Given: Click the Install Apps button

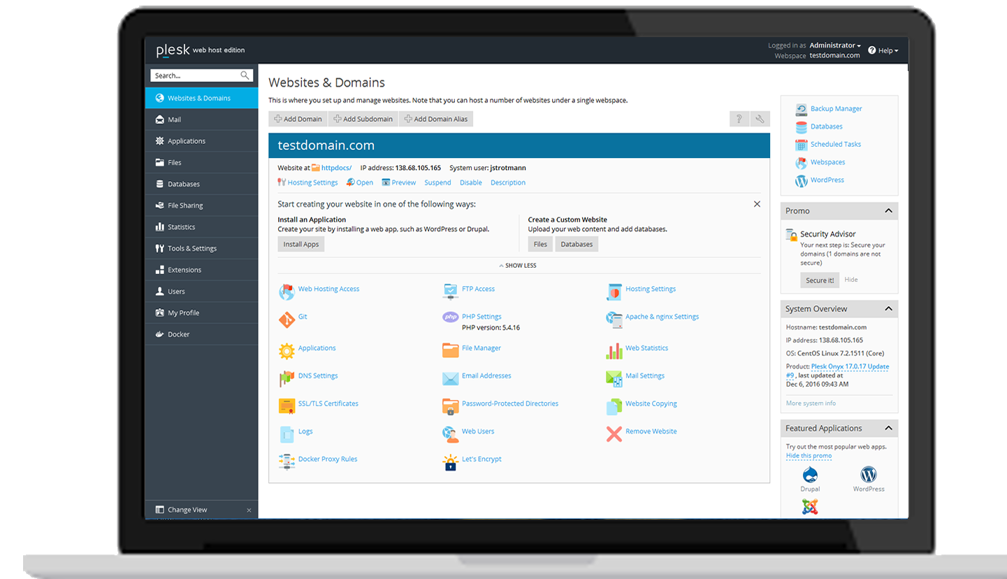Looking at the screenshot, I should click(x=301, y=244).
